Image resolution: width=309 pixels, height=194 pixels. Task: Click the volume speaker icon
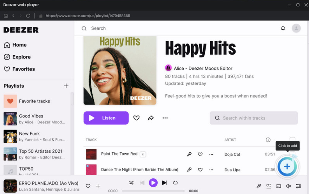click(x=288, y=186)
